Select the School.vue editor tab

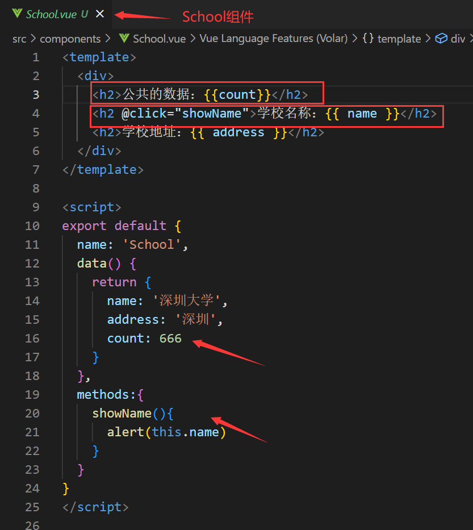point(56,14)
